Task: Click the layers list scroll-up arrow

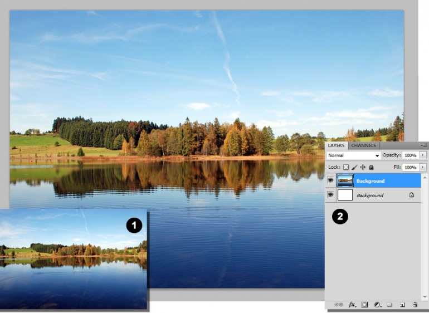Action: (x=425, y=178)
